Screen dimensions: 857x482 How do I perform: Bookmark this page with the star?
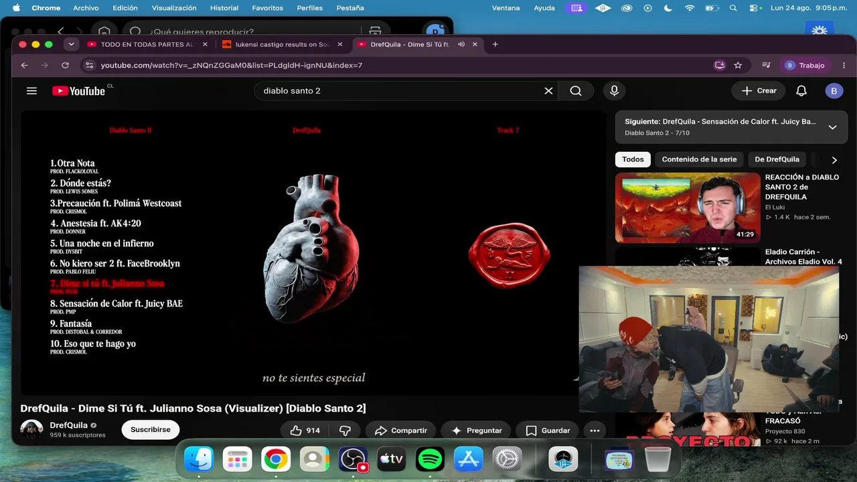tap(738, 65)
